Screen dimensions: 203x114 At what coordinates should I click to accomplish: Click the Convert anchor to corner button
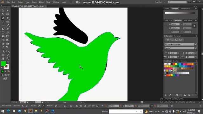pos(23,106)
